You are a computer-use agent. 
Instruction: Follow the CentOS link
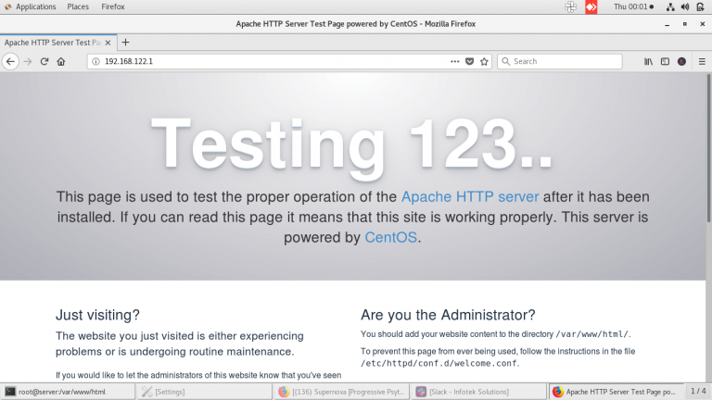(390, 238)
